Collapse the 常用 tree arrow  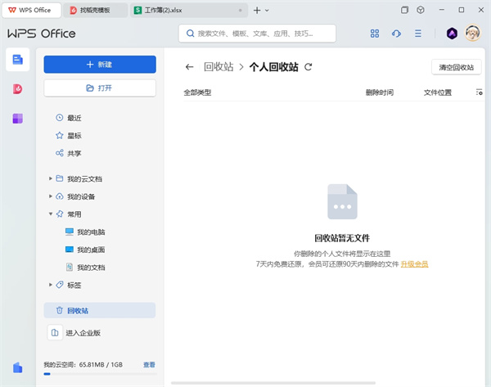[51, 214]
